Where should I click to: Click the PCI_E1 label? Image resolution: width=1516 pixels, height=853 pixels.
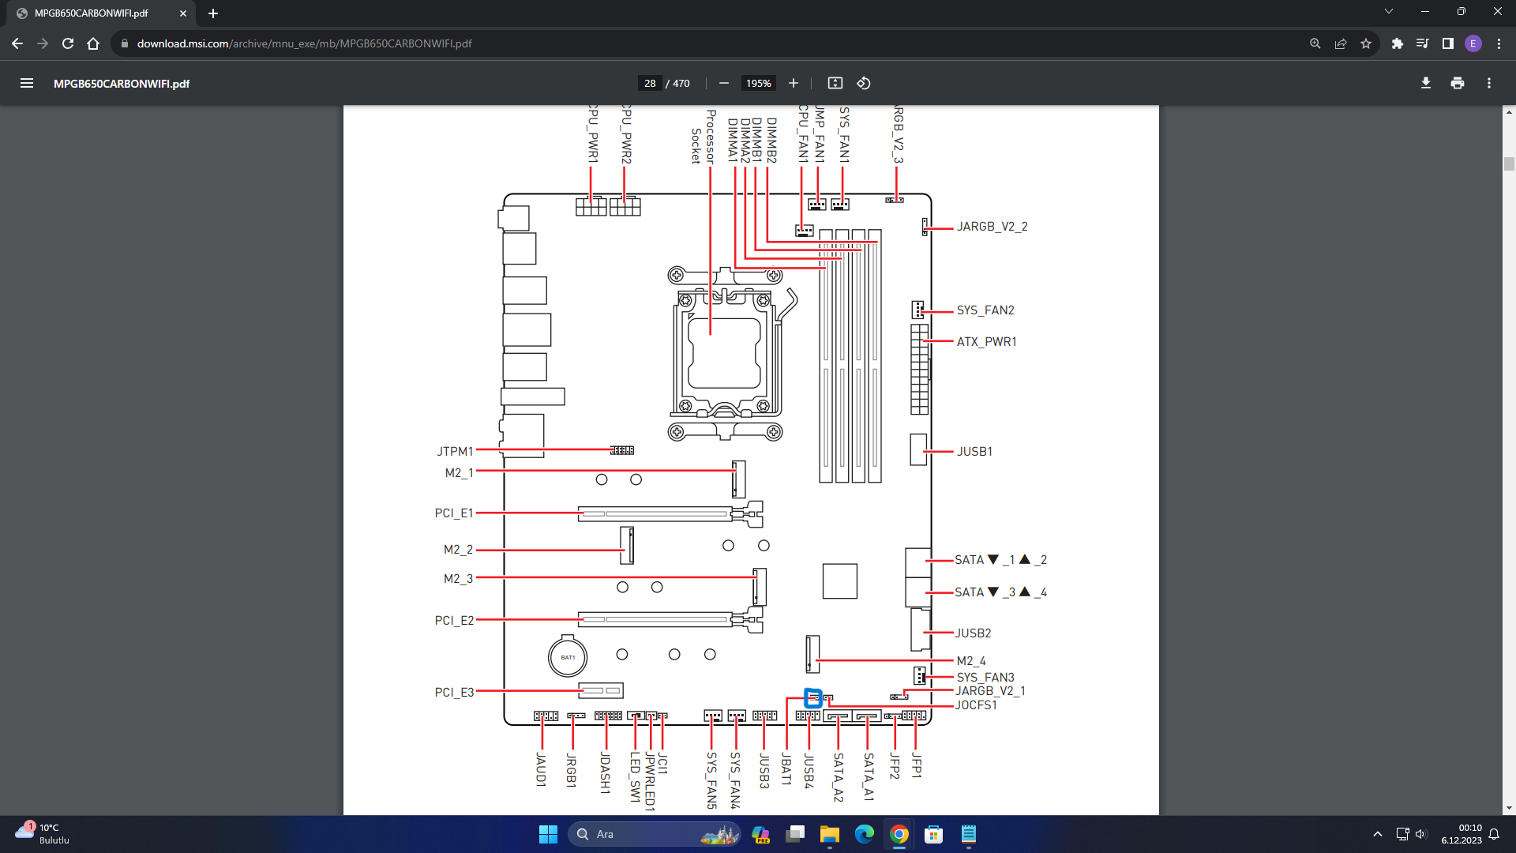point(454,513)
